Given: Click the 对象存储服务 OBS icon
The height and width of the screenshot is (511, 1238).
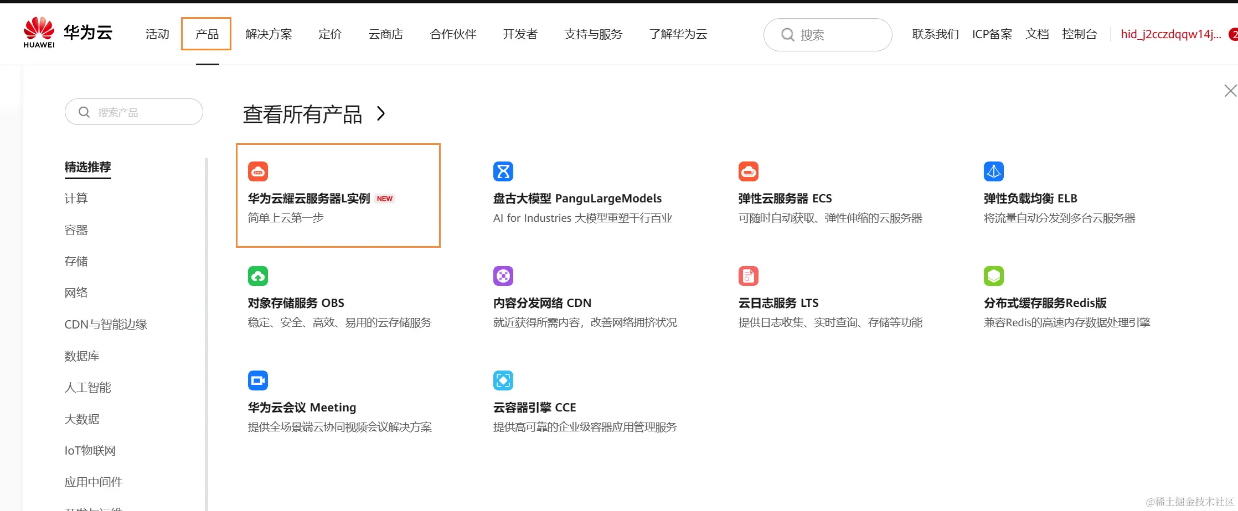Looking at the screenshot, I should [258, 276].
